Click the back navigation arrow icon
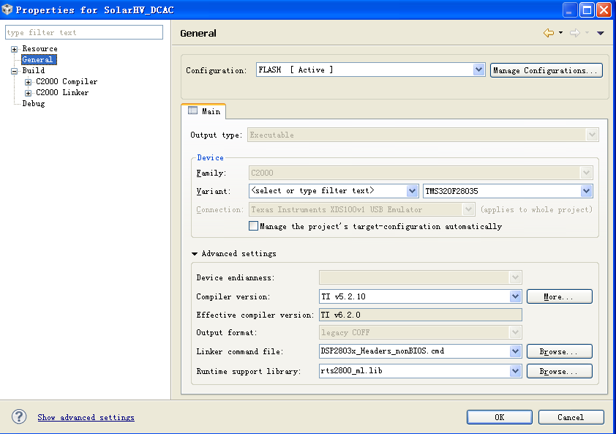The image size is (616, 434). tap(548, 33)
